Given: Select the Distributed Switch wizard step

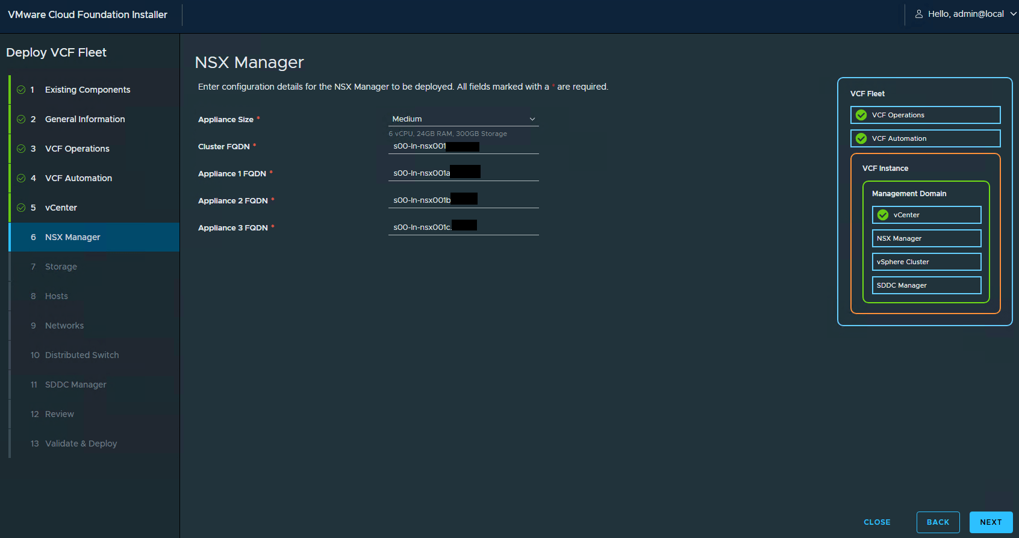Looking at the screenshot, I should tap(94, 355).
